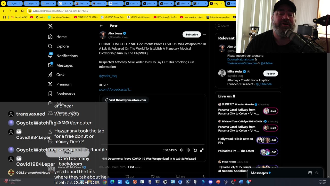The height and width of the screenshot is (186, 330).
Task: Open Notifications in X sidebar
Action: pyautogui.click(x=63, y=56)
